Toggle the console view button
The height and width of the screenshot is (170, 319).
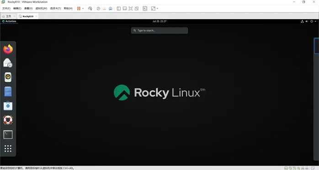pos(145,9)
